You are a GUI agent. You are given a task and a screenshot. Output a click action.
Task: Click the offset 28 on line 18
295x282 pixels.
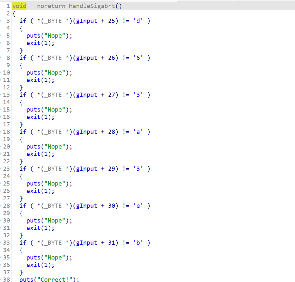(111, 132)
